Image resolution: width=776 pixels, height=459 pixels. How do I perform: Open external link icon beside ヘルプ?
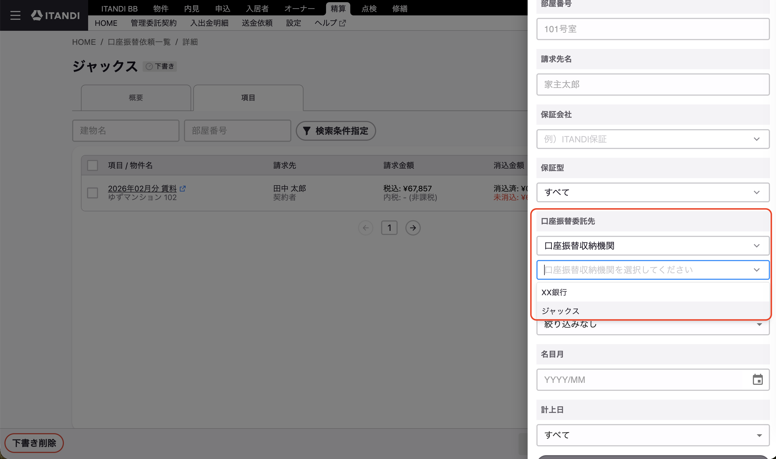(x=343, y=23)
